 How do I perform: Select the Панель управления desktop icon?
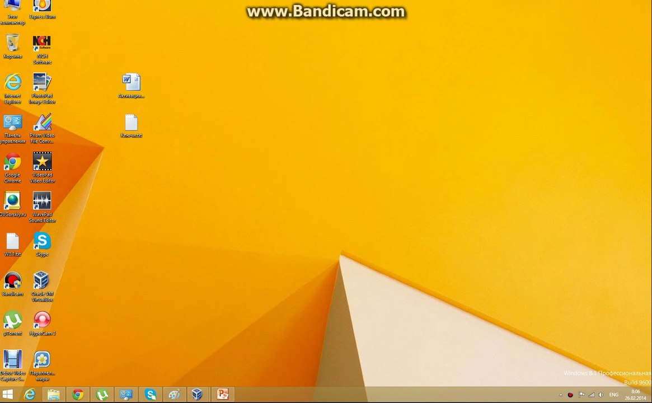coord(12,129)
